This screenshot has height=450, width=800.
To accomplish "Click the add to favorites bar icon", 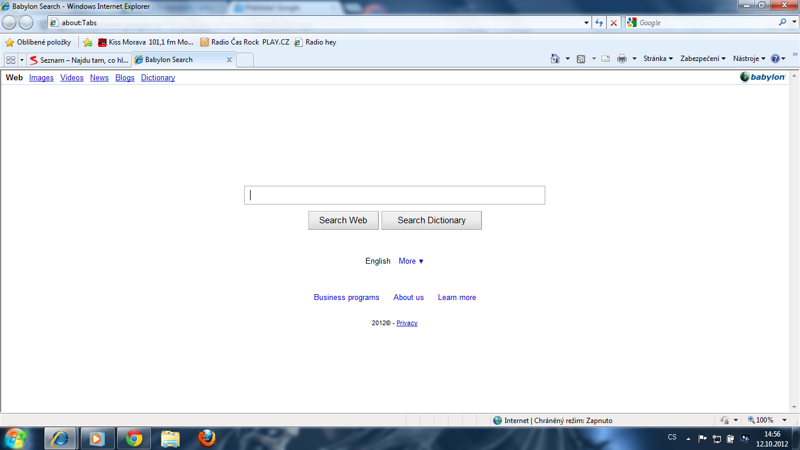I will tap(88, 42).
